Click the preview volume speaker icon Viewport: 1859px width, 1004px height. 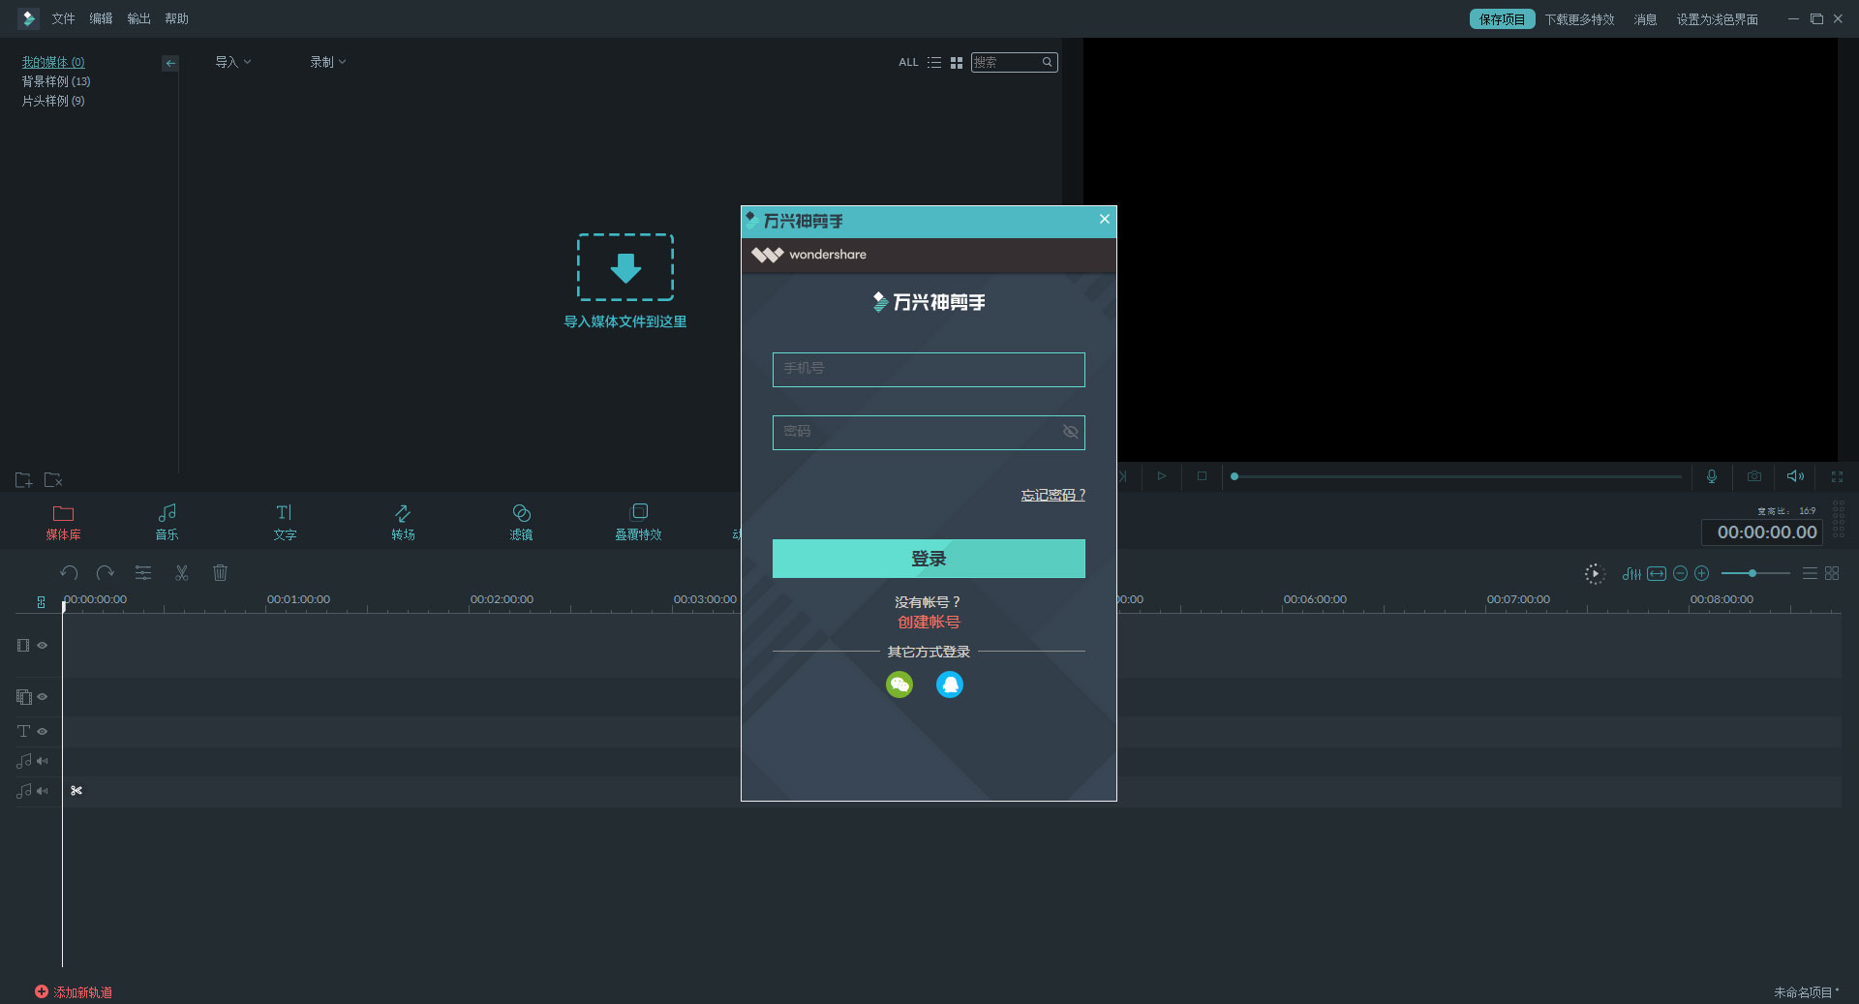pyautogui.click(x=1795, y=475)
